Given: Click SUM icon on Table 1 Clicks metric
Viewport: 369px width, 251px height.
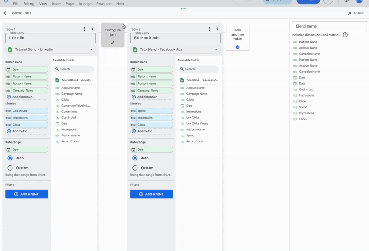Looking at the screenshot, I should [8, 125].
